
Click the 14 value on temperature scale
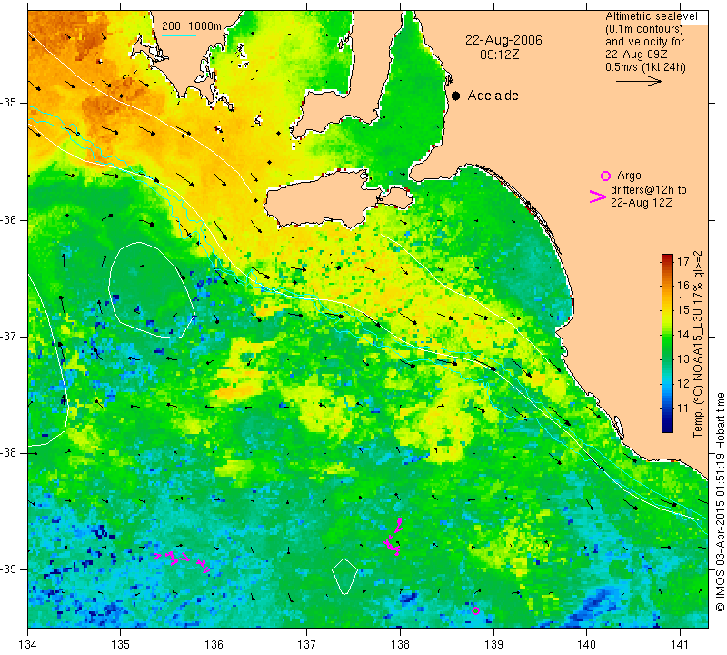(683, 335)
